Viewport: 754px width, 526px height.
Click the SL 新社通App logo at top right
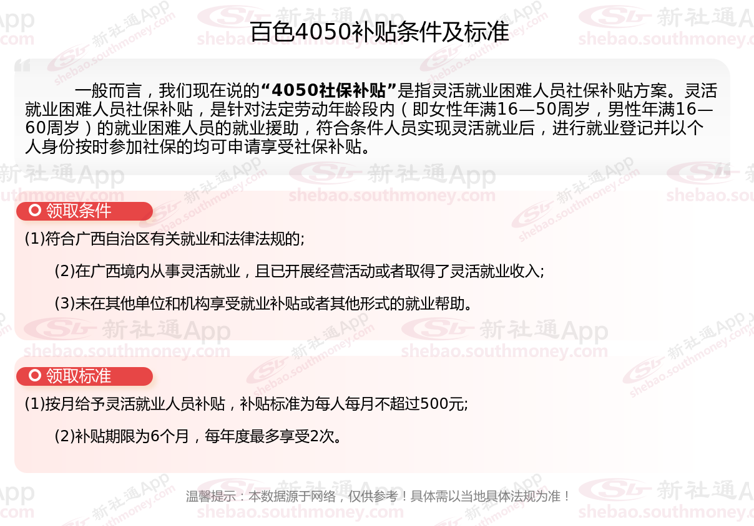point(665,18)
